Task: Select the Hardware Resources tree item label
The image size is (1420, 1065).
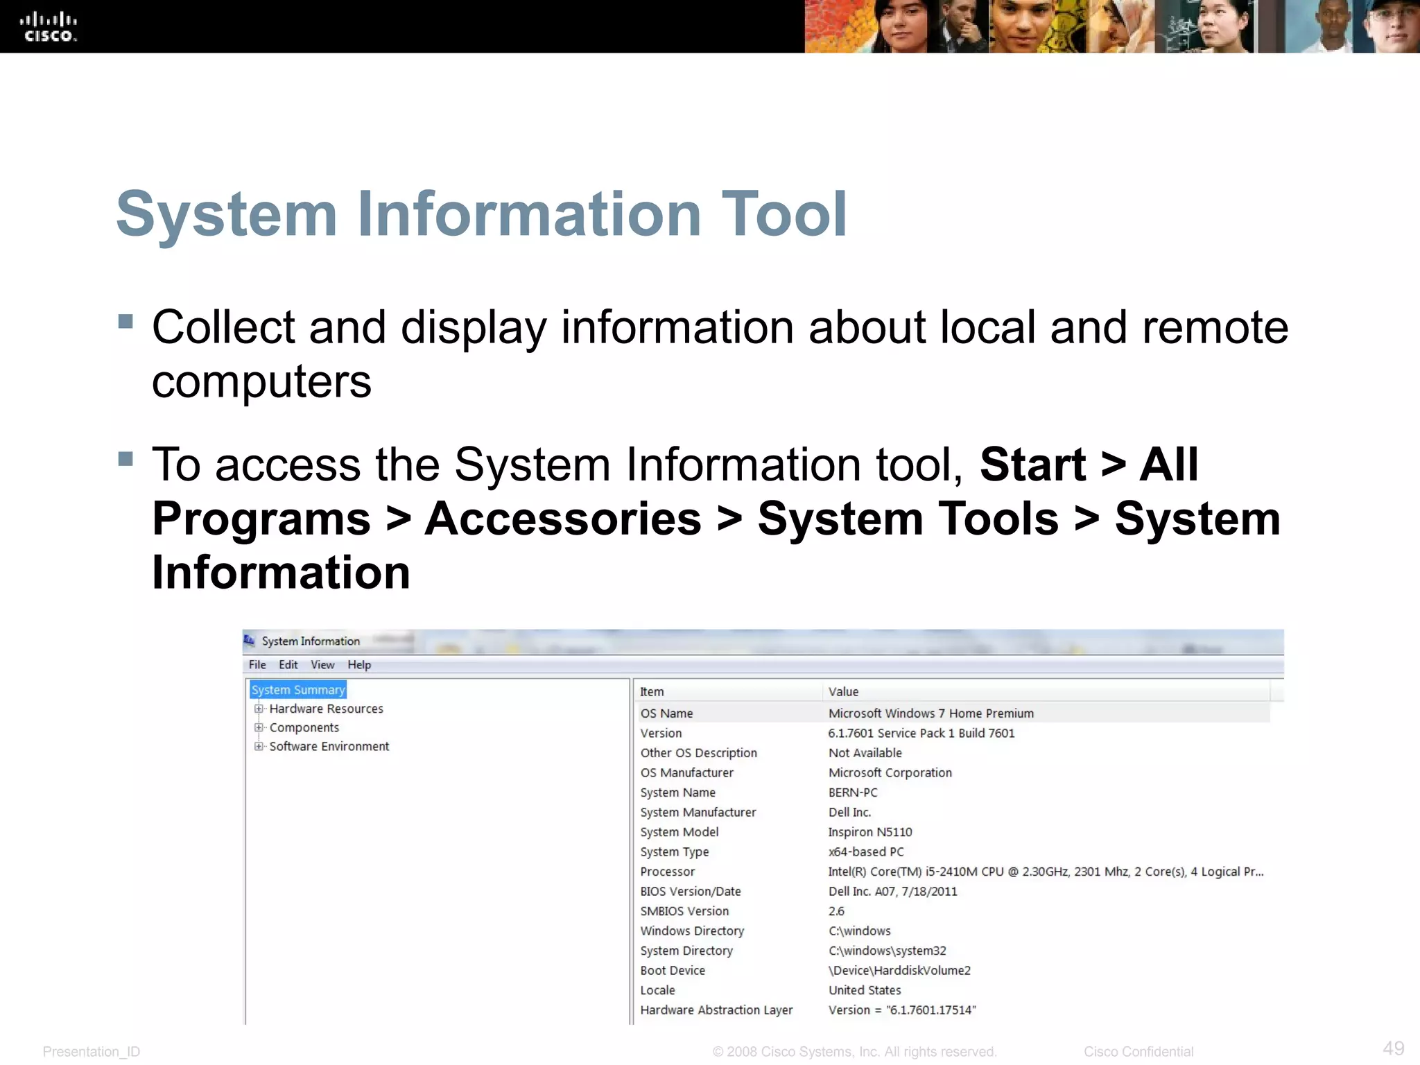Action: [326, 709]
